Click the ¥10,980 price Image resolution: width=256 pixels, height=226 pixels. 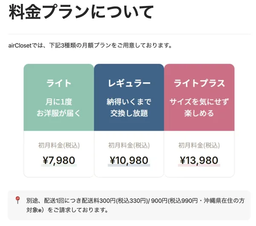tap(129, 160)
